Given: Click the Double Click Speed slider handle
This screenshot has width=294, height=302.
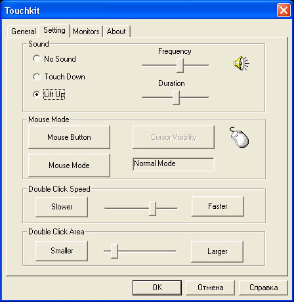Looking at the screenshot, I should (152, 208).
